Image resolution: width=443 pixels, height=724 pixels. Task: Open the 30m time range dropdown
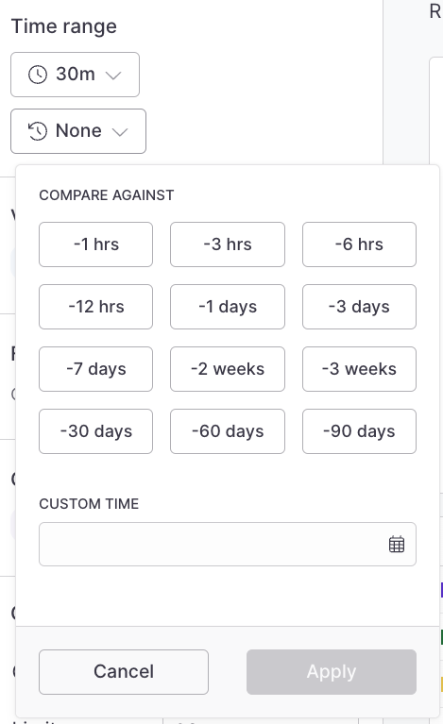(x=75, y=75)
